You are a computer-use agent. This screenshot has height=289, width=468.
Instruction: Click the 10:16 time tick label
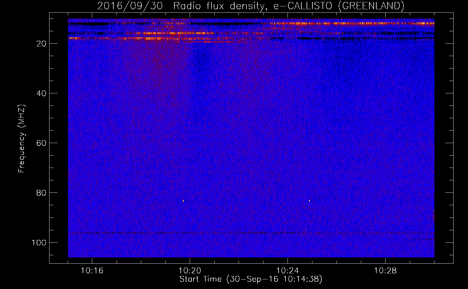(x=92, y=271)
